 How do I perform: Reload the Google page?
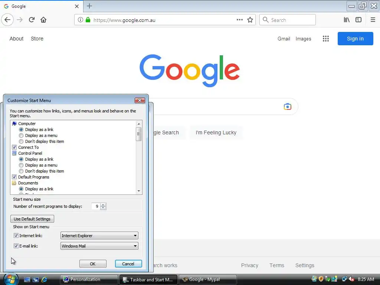(x=32, y=20)
